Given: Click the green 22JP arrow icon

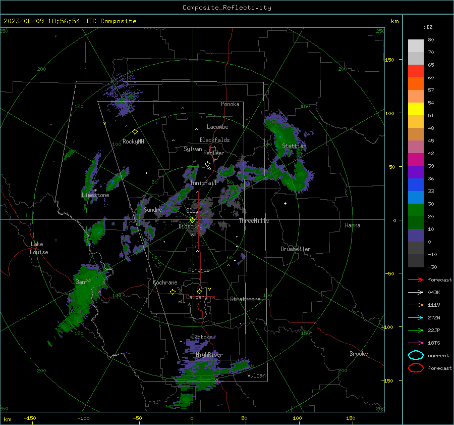Looking at the screenshot, I should coord(416,330).
